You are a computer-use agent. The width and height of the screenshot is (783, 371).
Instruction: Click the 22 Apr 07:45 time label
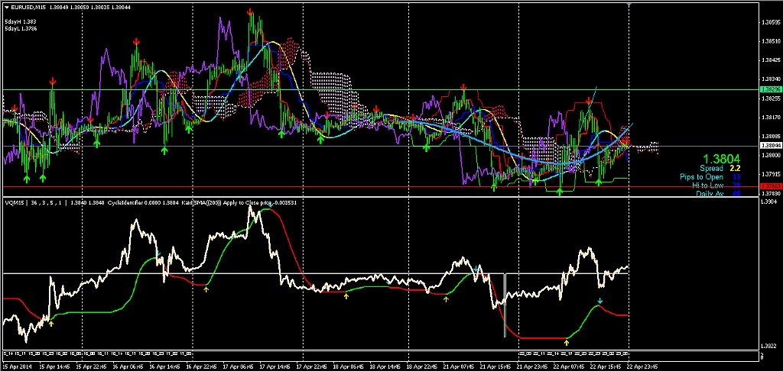(568, 366)
